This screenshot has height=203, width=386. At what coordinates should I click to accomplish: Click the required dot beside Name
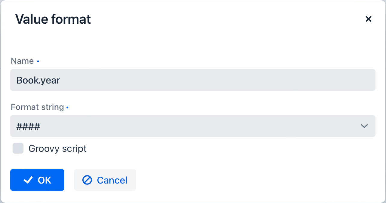[38, 62]
